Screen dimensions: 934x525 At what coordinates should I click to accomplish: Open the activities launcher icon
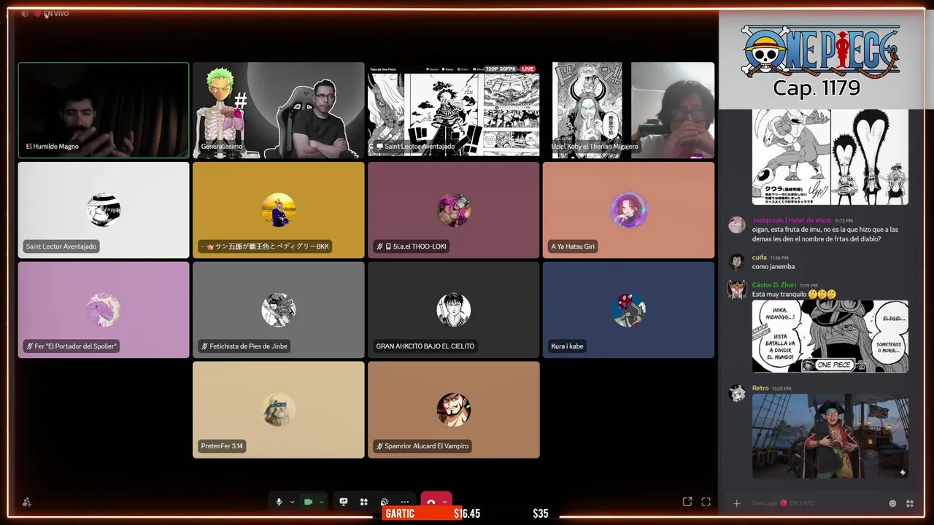click(364, 502)
